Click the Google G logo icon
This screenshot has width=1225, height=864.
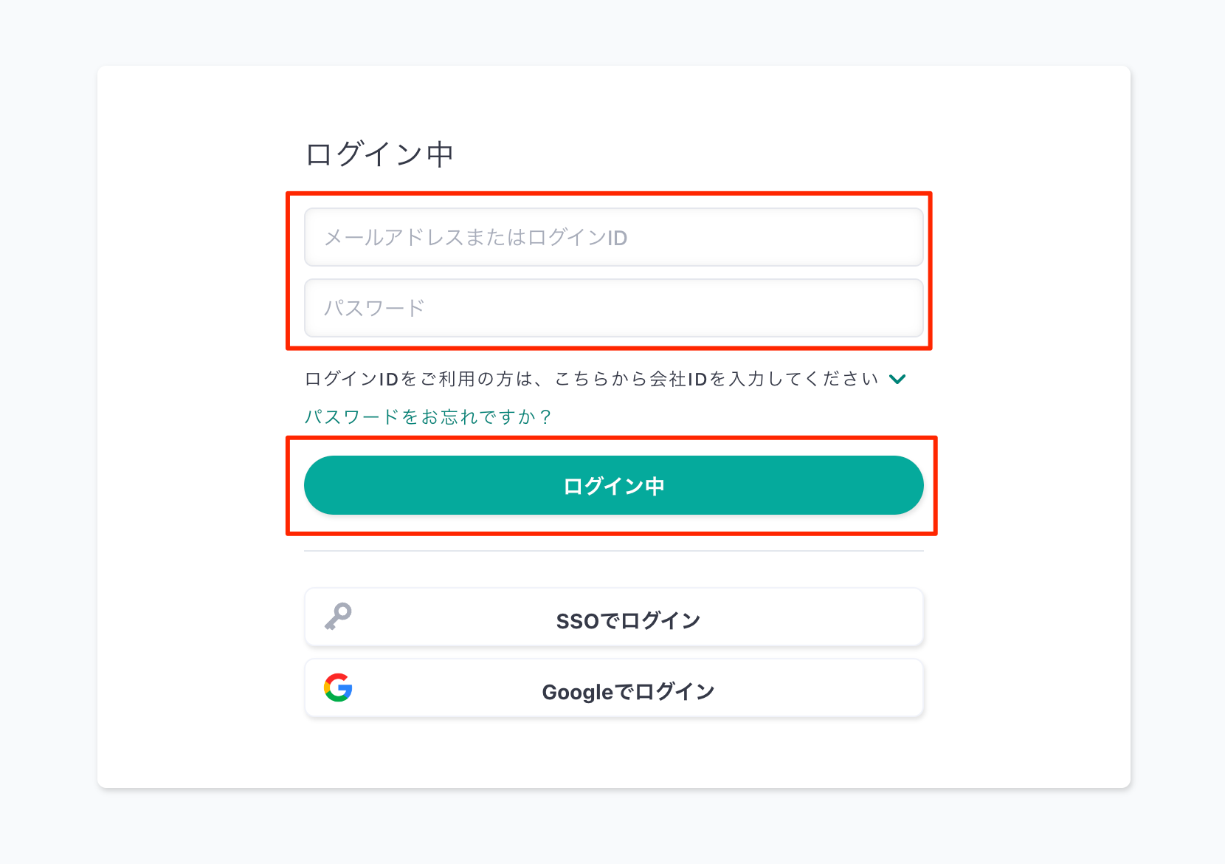click(338, 688)
